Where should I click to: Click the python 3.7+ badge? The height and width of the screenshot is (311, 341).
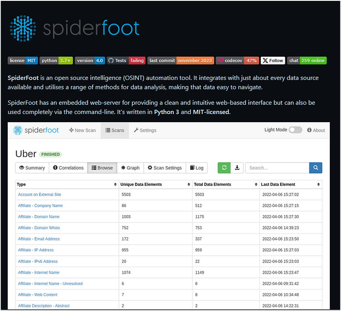click(x=56, y=60)
